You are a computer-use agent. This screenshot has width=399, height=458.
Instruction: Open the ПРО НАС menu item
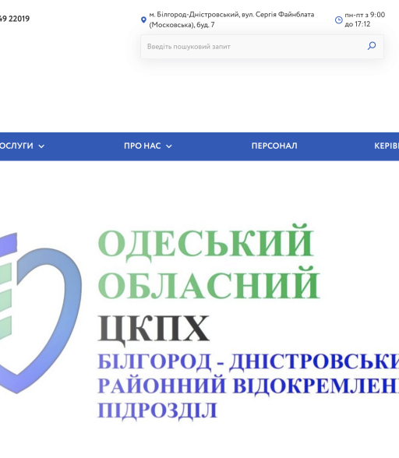143,146
